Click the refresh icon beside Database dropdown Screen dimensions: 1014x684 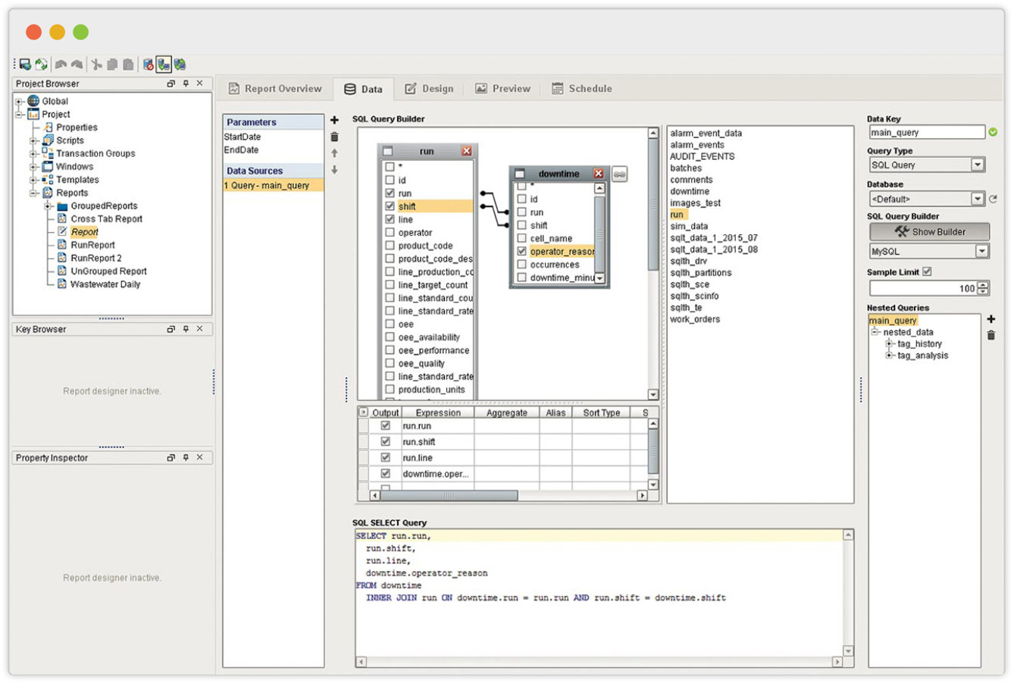[x=993, y=199]
